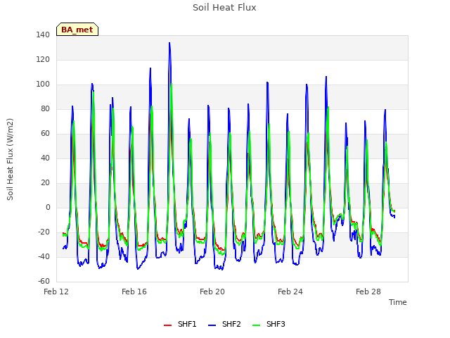Click the blue SHF2 legend color marker
This screenshot has height=338, width=450.
click(212, 325)
